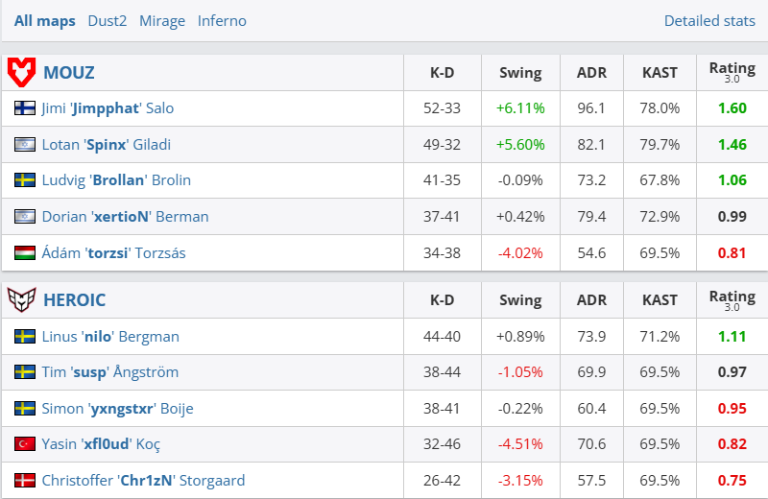Image resolution: width=768 pixels, height=499 pixels.
Task: Click the MOUZ team logo icon
Action: [22, 72]
